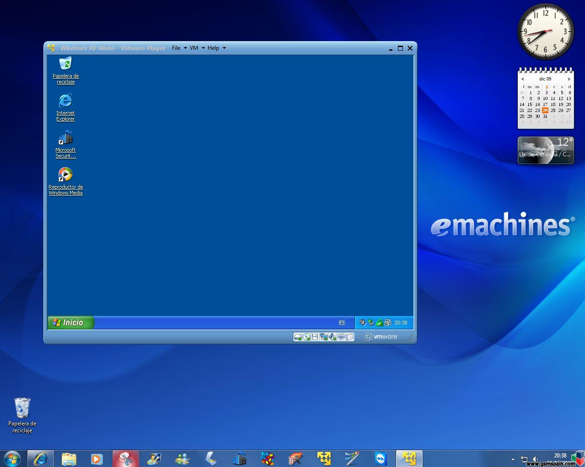Open the Rubik's cube taskbar icon
Image resolution: width=585 pixels, height=467 pixels.
pyautogui.click(x=267, y=458)
